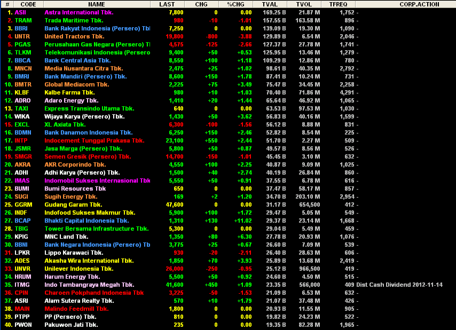Viewport: 456px width, 330px height.
Task: Select stock code BBRI
Action: pos(21,28)
